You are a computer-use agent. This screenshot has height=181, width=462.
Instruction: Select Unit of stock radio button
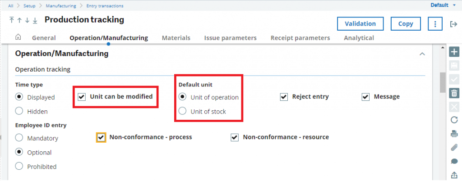(x=183, y=111)
